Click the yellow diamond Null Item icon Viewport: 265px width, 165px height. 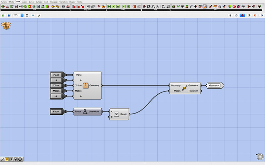(53, 7)
